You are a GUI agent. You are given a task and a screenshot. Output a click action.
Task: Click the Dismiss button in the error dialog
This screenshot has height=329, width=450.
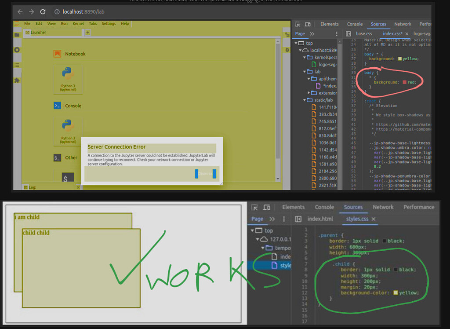[x=205, y=174]
